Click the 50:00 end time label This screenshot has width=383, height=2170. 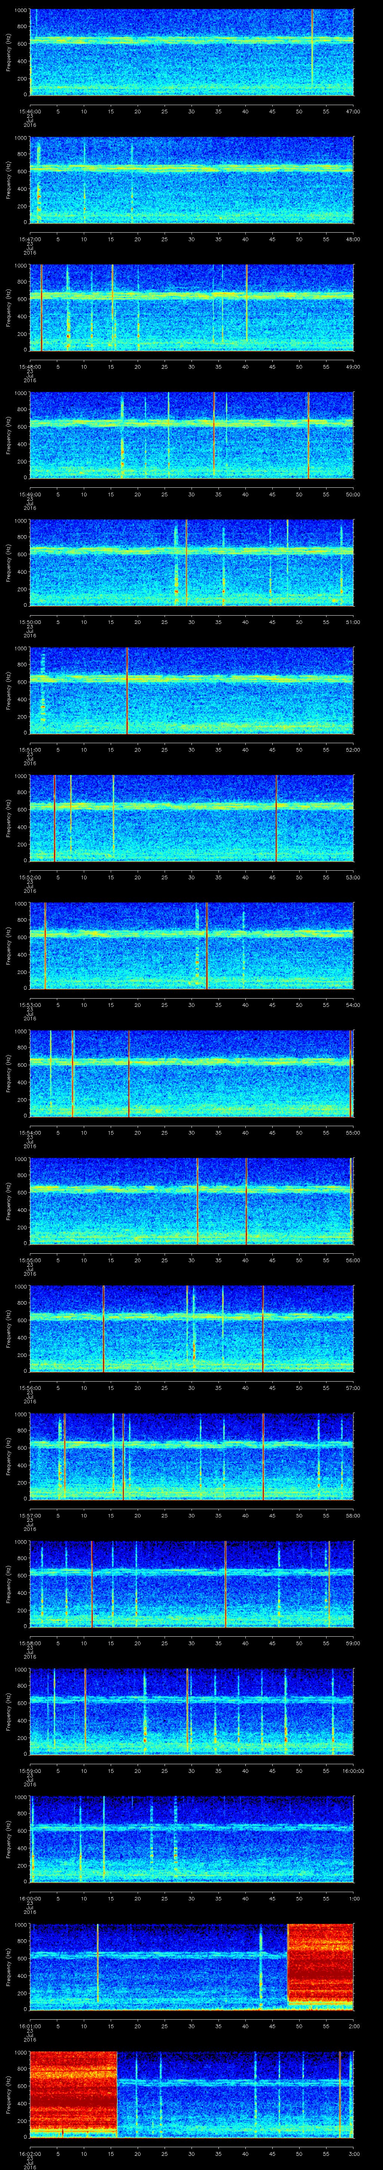[x=353, y=494]
